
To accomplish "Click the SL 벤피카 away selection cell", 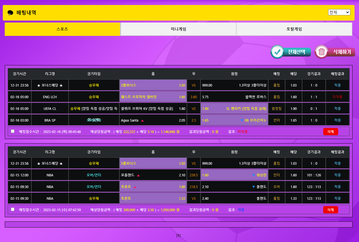I will 234,109.
